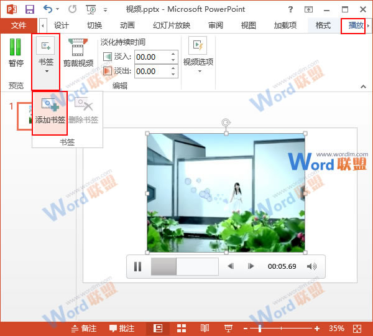The height and width of the screenshot is (336, 373).
Task: Undo the last action
Action: (48, 9)
